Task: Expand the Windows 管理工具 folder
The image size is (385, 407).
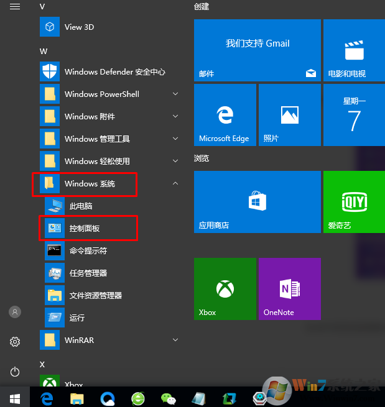Action: (x=175, y=139)
